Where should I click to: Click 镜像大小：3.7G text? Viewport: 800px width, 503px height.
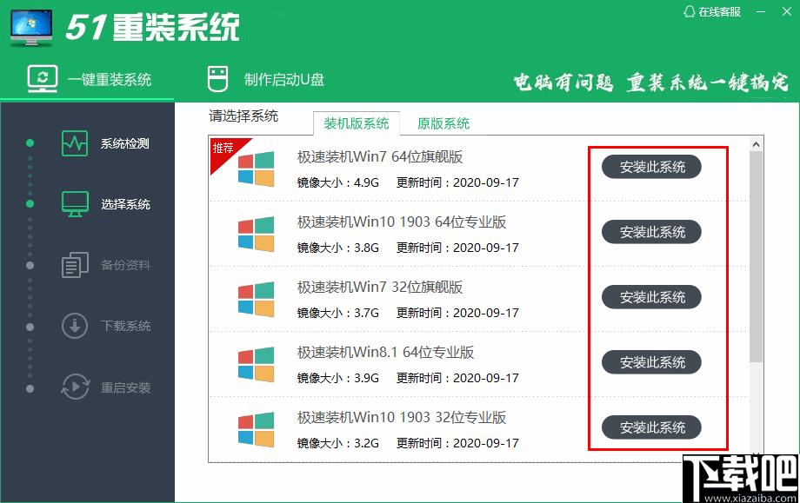tap(337, 313)
